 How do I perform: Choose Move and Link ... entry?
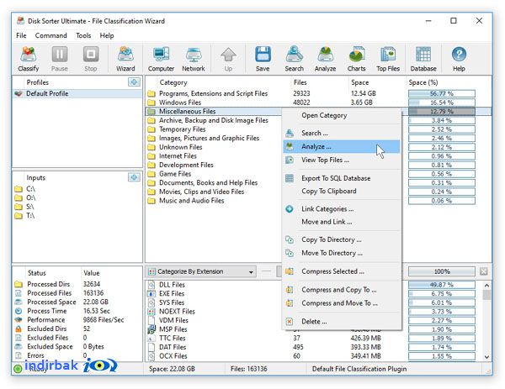(342, 222)
